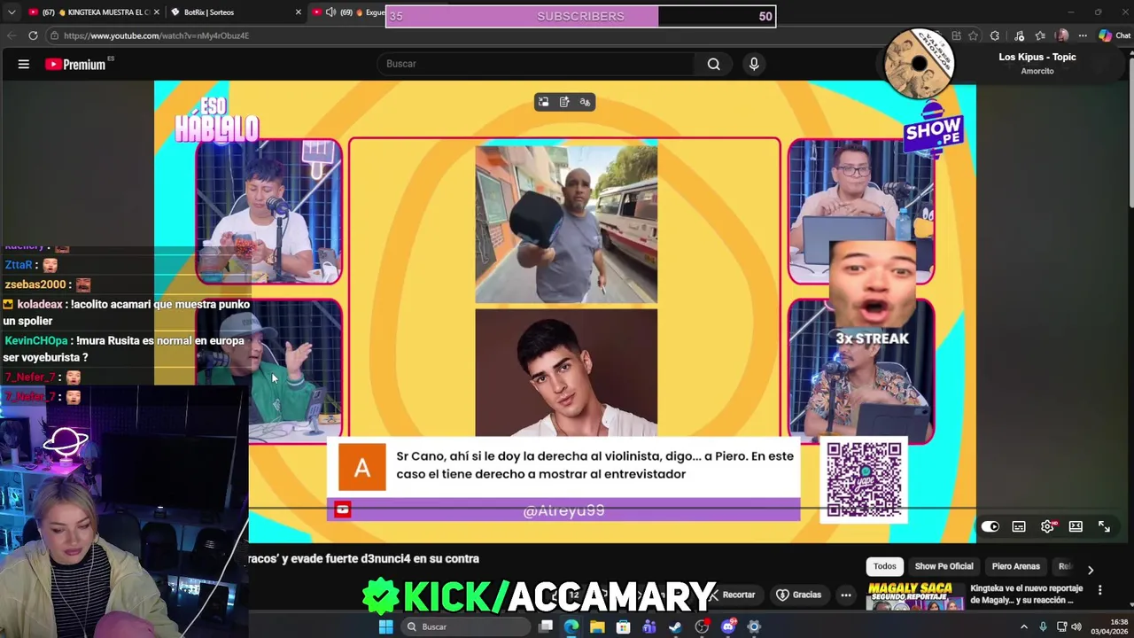
Task: Switch to the (69) Exgue browser tab
Action: coord(353,12)
